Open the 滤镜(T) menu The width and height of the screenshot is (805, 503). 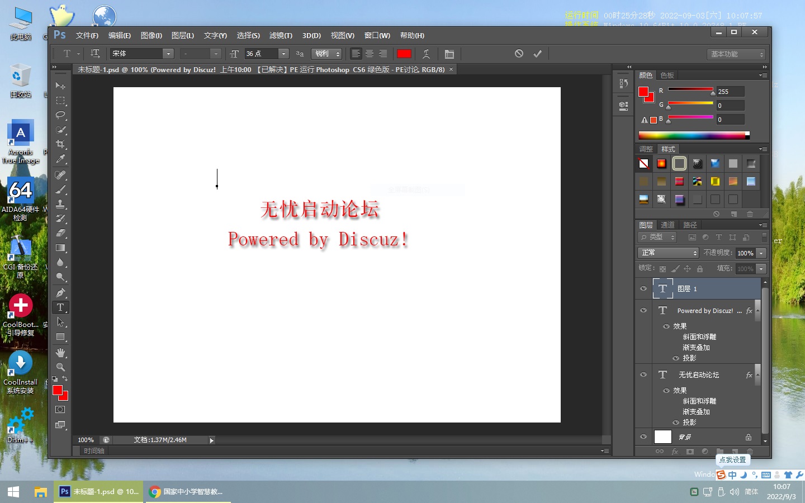281,35
